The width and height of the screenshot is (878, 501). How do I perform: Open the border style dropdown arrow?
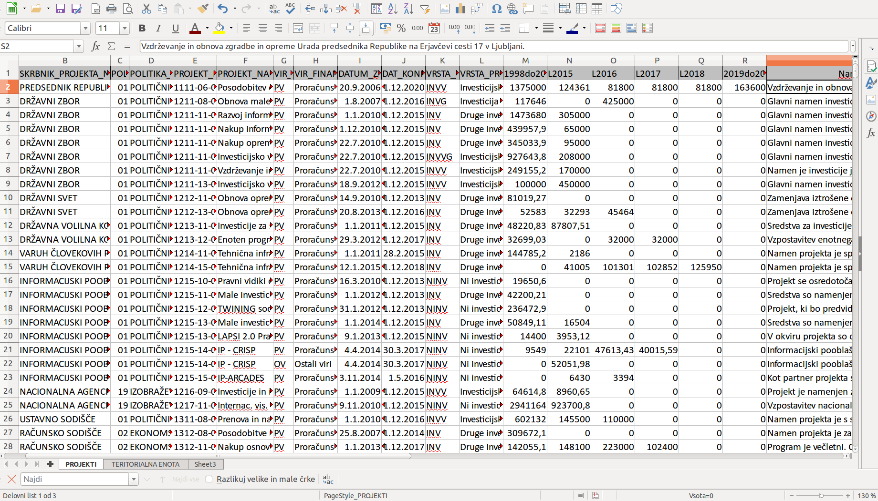coord(560,28)
